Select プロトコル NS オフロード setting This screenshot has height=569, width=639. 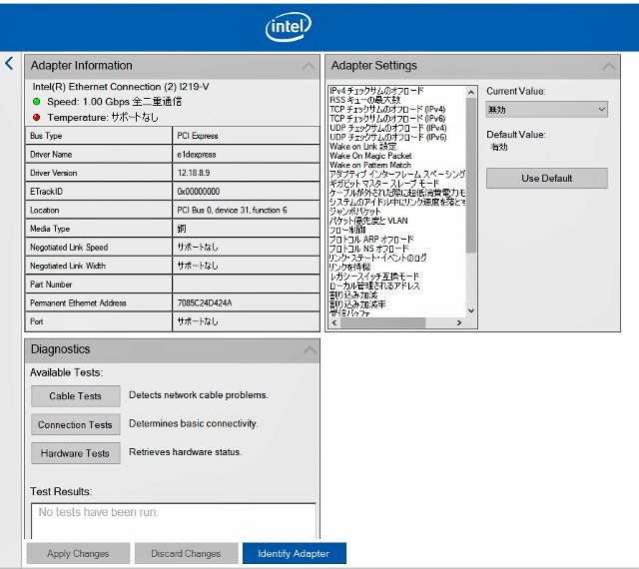pyautogui.click(x=369, y=249)
